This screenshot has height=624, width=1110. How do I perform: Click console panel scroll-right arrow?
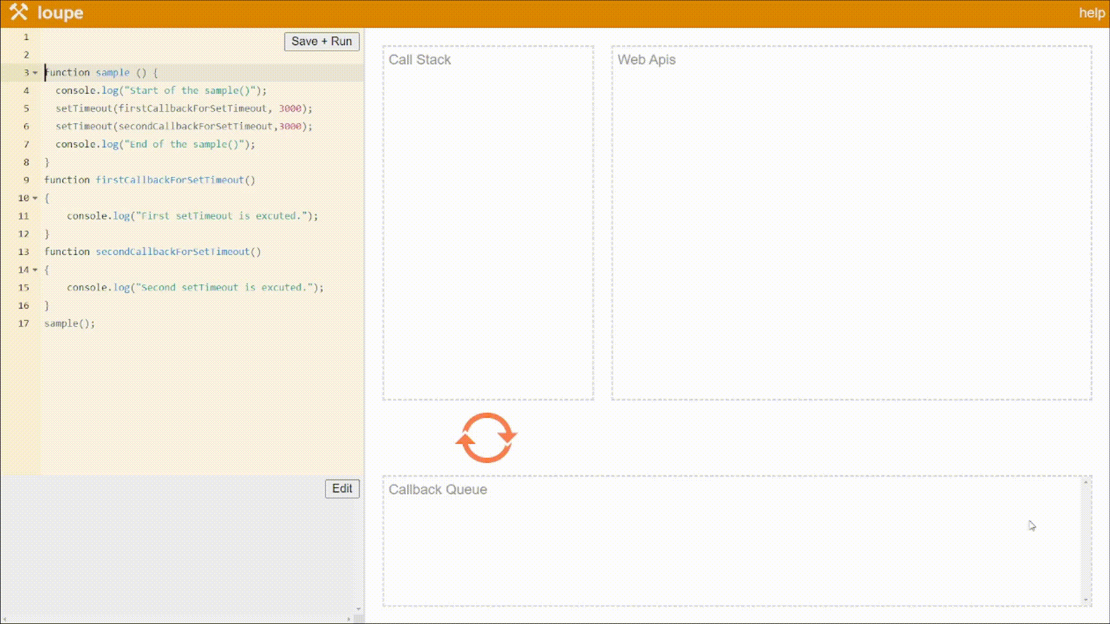pos(349,619)
